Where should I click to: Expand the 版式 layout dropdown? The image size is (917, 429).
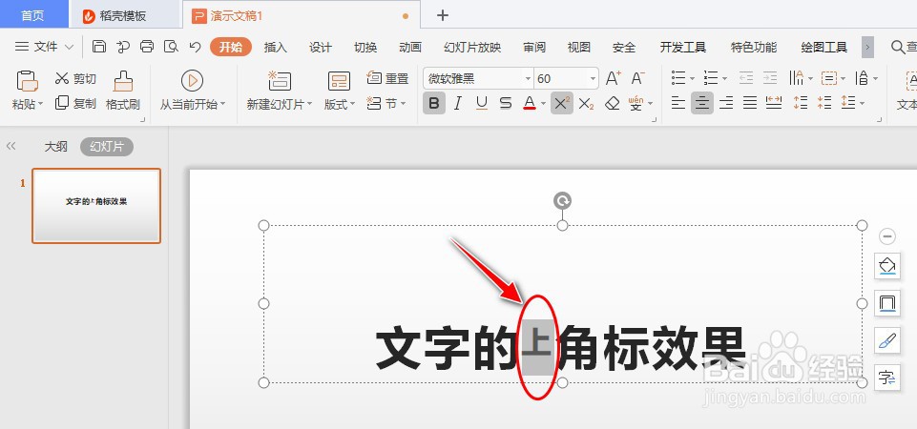pos(353,105)
